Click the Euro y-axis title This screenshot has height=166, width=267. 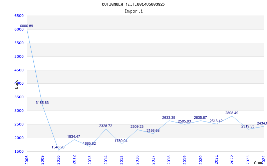pyautogui.click(x=16, y=84)
